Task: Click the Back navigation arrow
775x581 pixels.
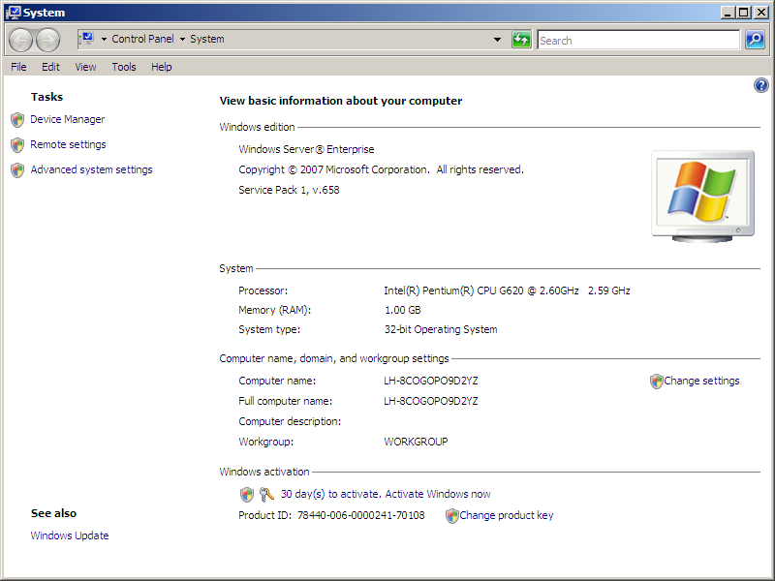Action: coord(20,40)
